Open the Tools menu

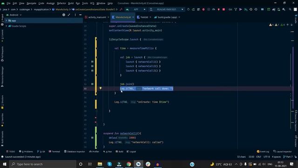point(85,3)
